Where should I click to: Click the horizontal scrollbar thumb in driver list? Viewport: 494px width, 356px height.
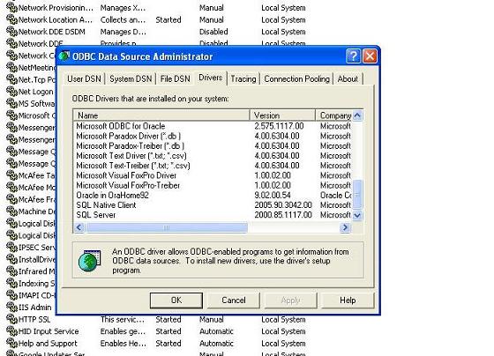point(167,227)
